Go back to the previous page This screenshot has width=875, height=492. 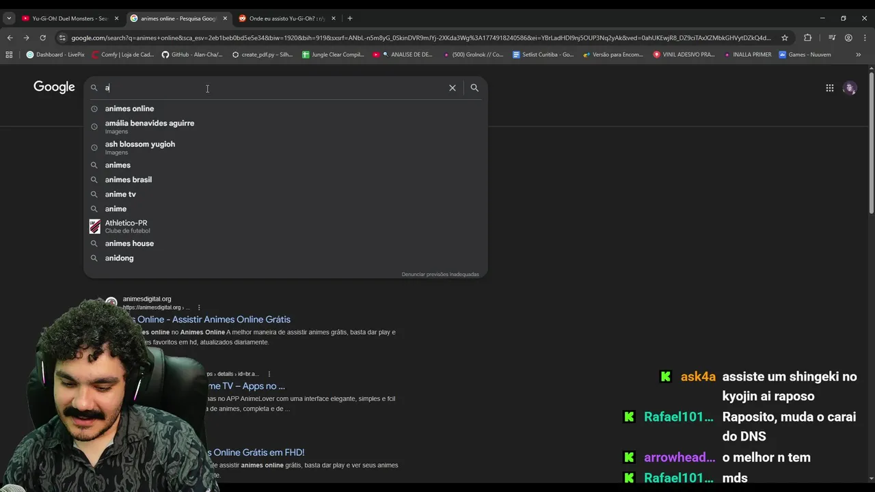10,38
